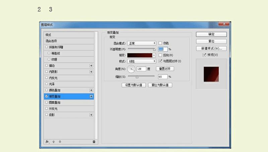The image size is (268, 152).
Task: Add another 内阴影 effect with plus icon
Action: (91, 72)
